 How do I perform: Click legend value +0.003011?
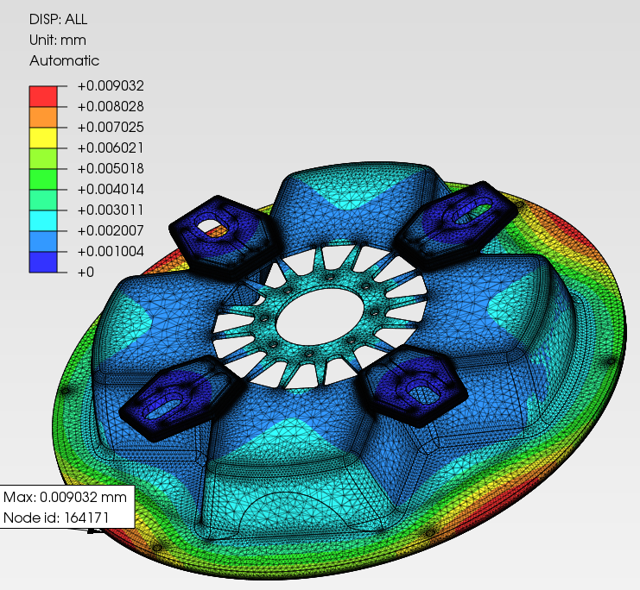pos(111,210)
